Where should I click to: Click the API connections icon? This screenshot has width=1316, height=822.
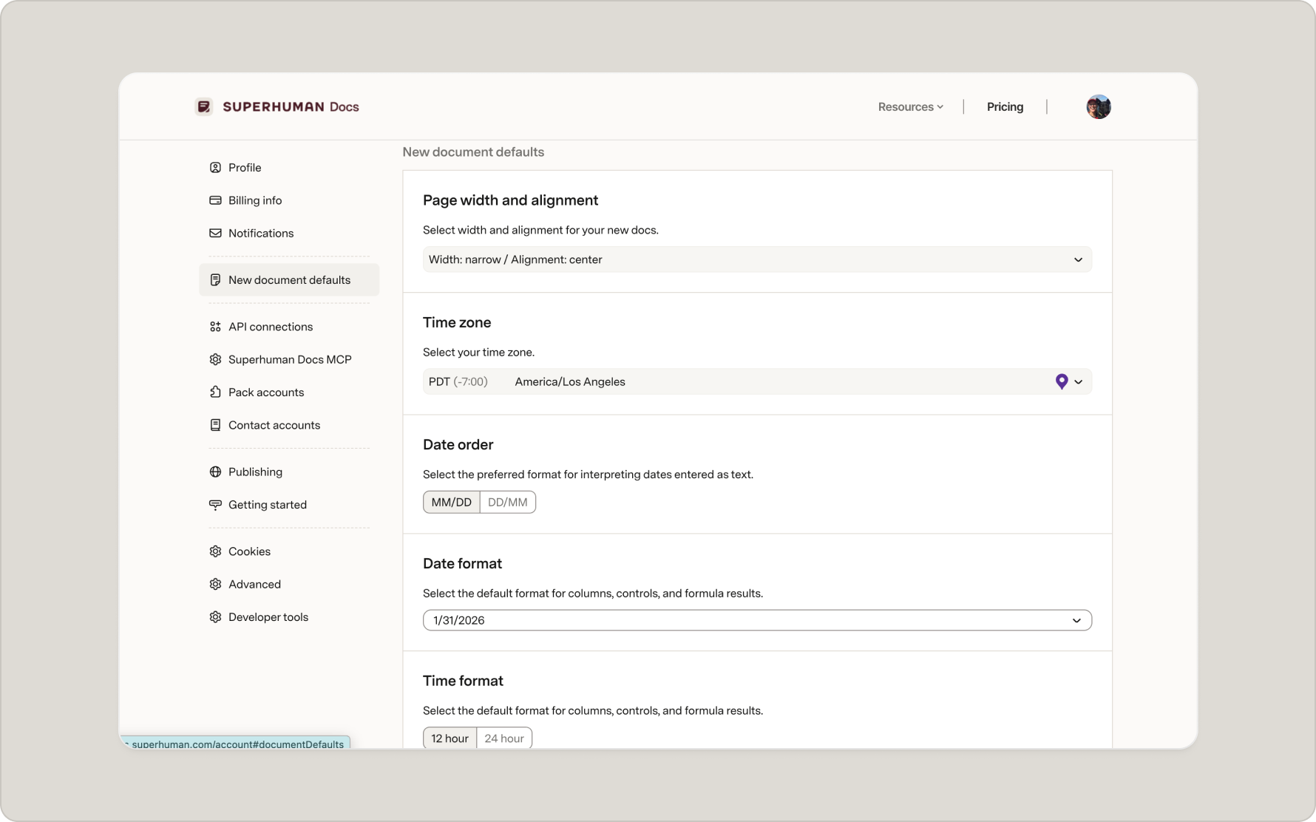pyautogui.click(x=215, y=327)
